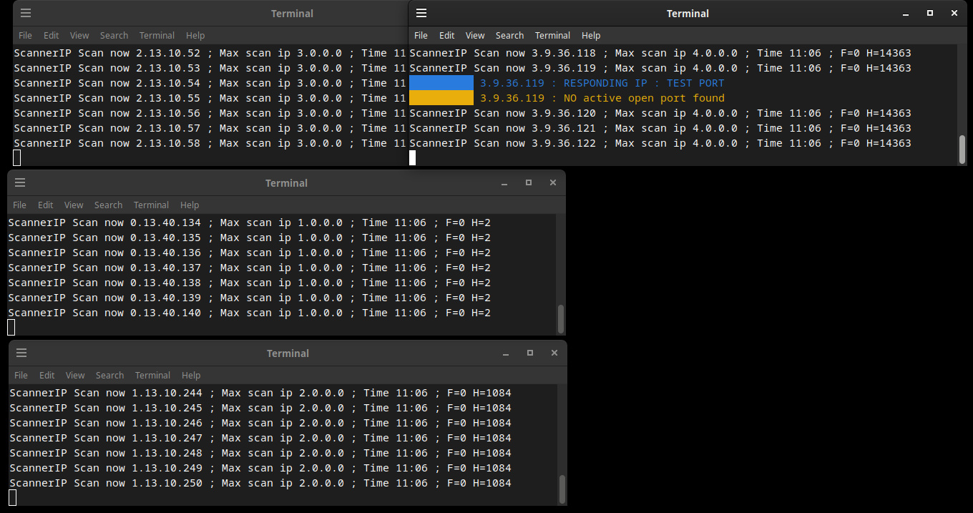
Task: Click the line '3.9.36.119 : RESPONDING IP : TEST PORT'
Action: 602,83
